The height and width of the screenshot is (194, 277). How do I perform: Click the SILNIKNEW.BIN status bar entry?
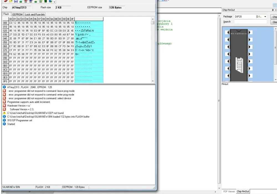pos(18,187)
